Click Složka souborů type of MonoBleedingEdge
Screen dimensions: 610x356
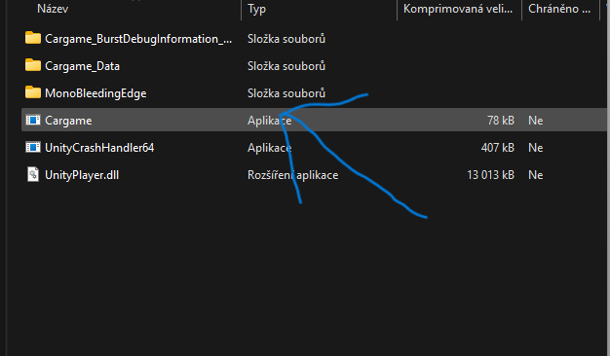click(286, 93)
